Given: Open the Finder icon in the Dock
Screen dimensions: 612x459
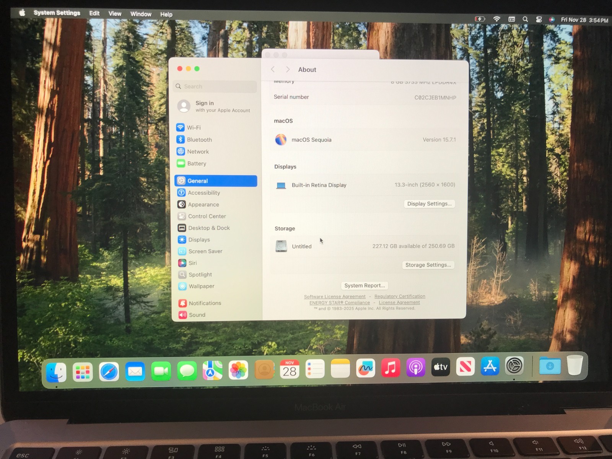Looking at the screenshot, I should coord(56,372).
